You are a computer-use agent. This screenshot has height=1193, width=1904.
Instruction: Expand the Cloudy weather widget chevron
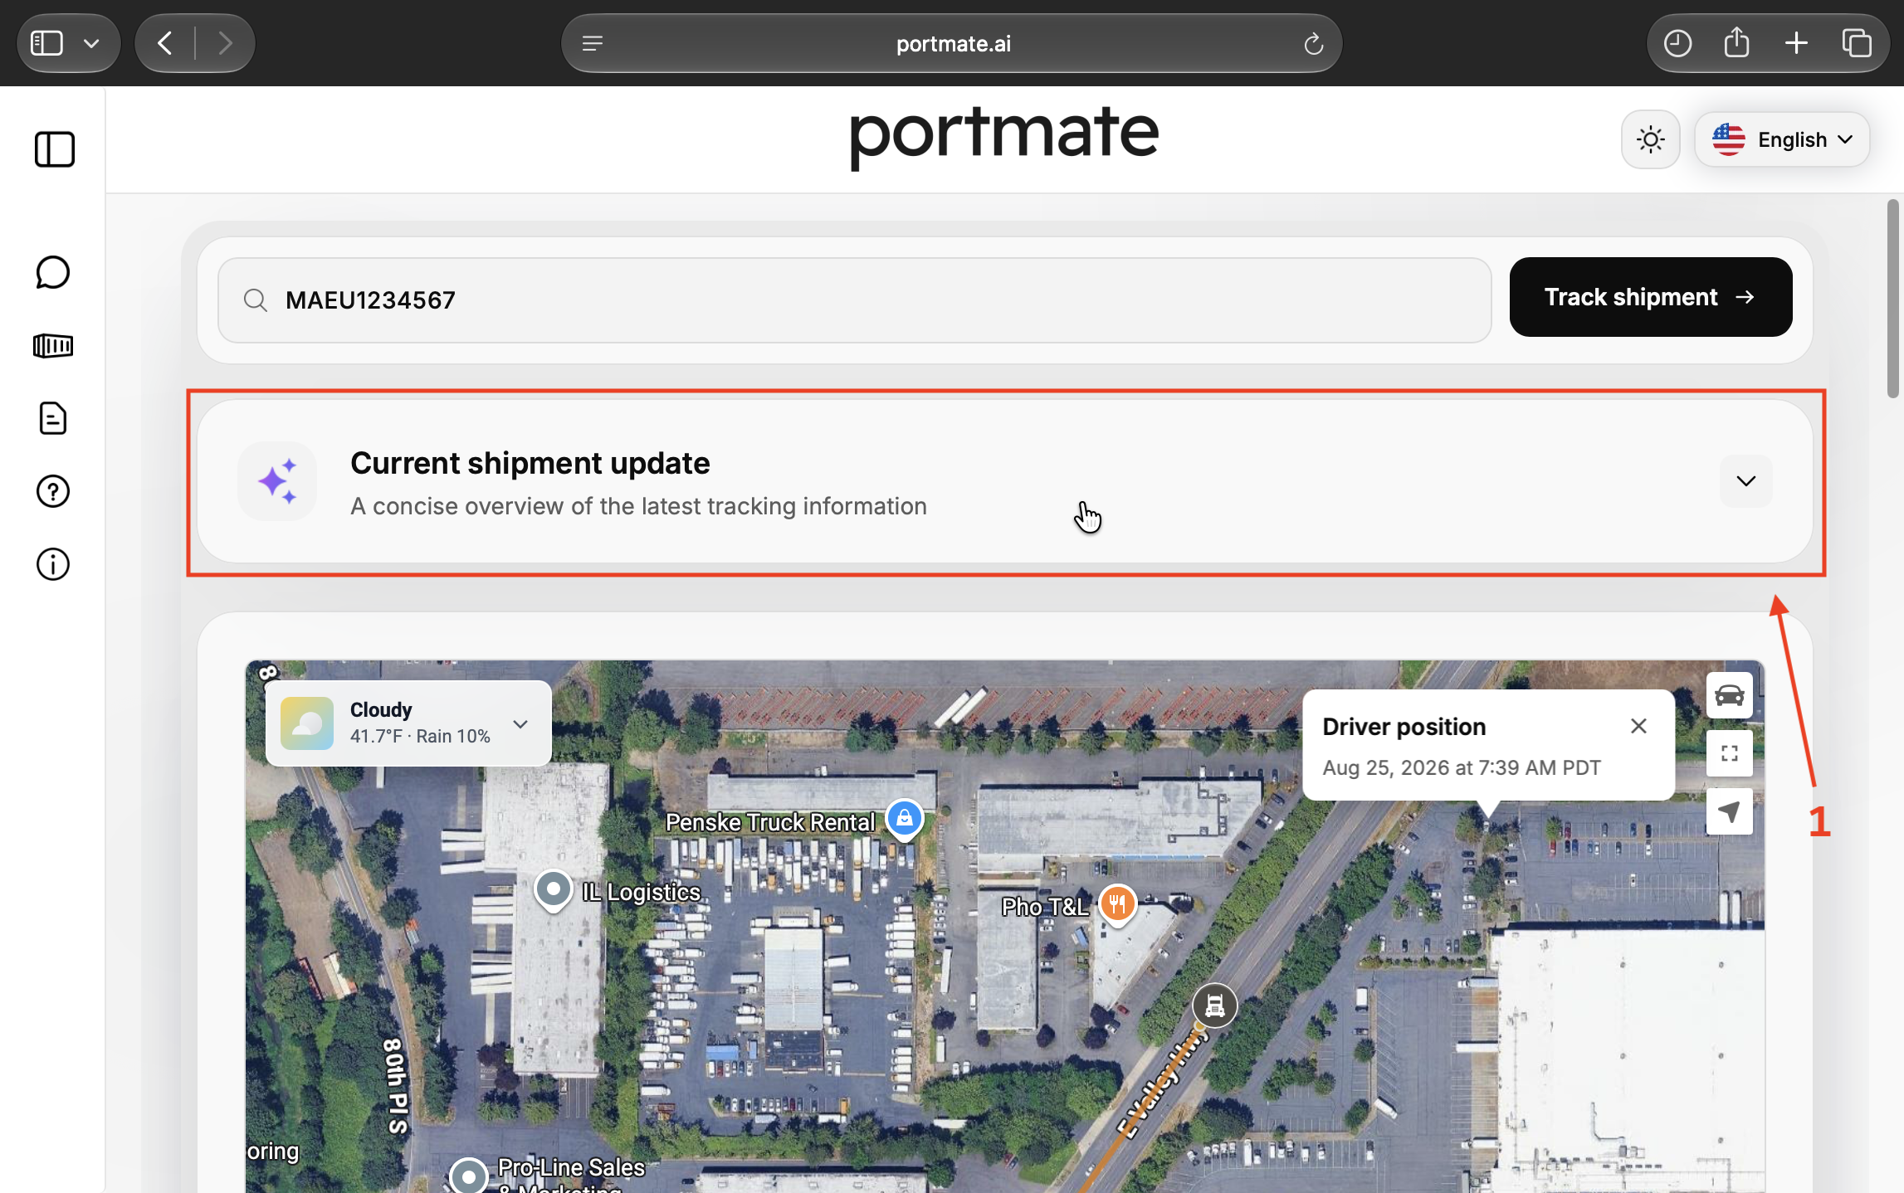click(520, 724)
